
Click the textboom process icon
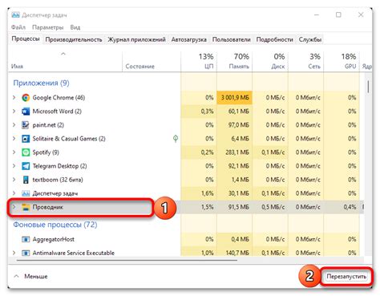coord(26,180)
